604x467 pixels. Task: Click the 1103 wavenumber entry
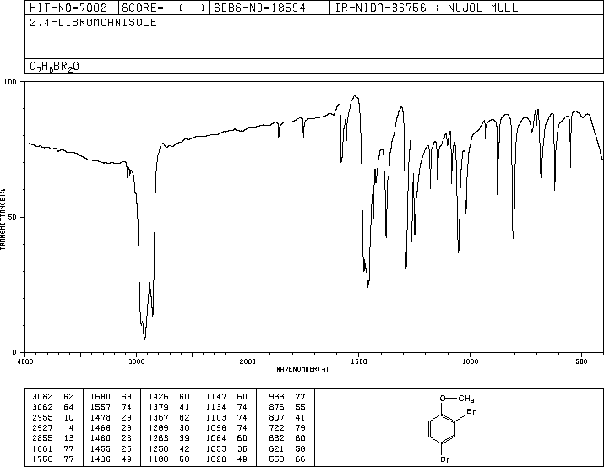[x=216, y=417]
